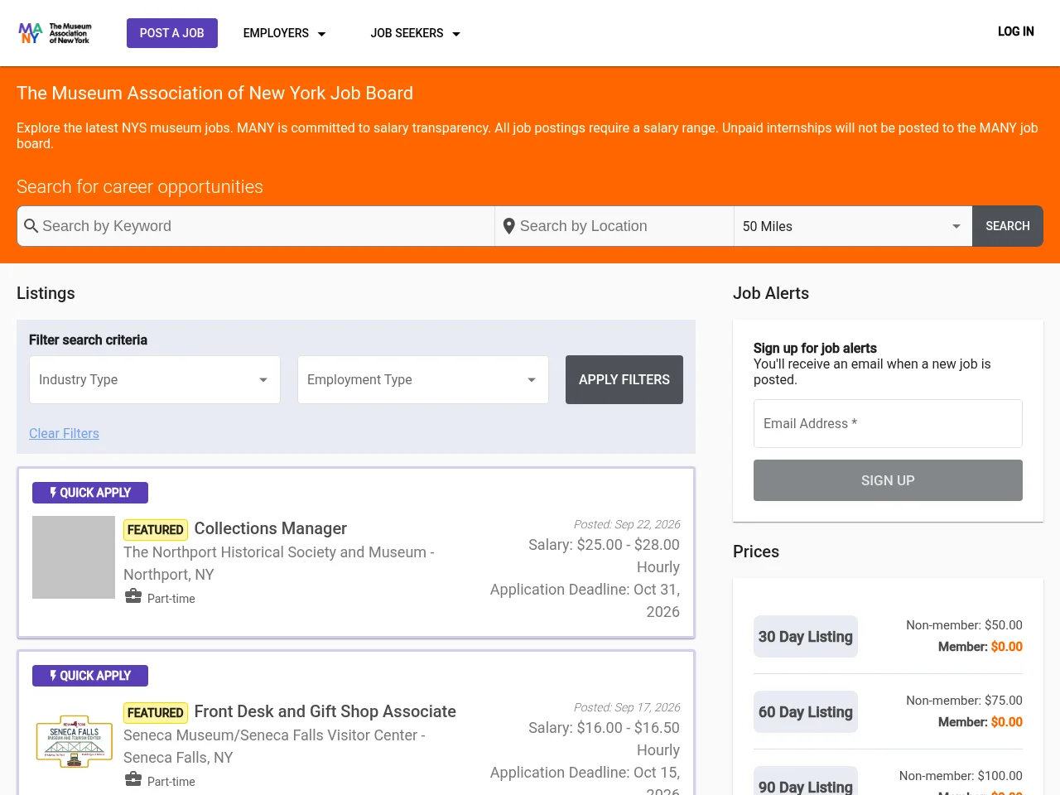Click the Apply Filters button

pyautogui.click(x=624, y=380)
